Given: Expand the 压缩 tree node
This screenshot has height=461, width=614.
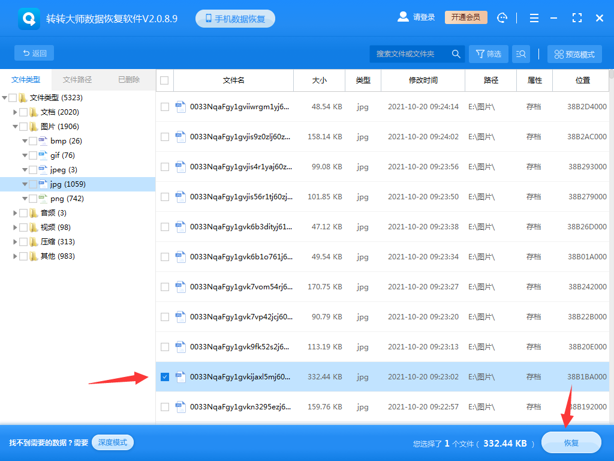Looking at the screenshot, I should coord(15,242).
